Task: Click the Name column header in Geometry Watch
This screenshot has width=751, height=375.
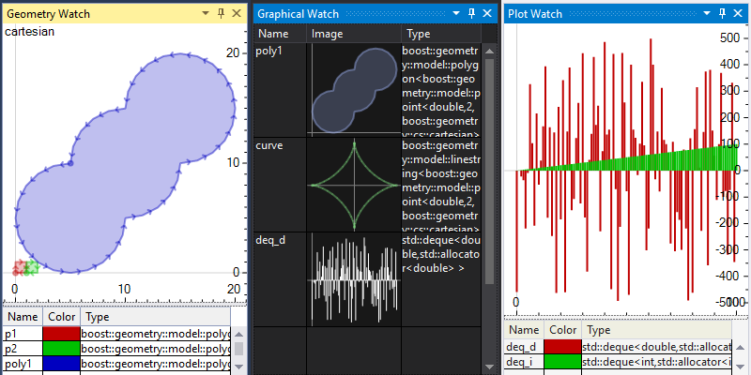Action: pos(23,317)
